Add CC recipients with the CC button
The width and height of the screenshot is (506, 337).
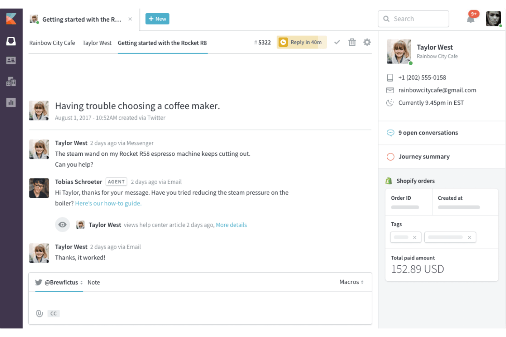(x=54, y=313)
